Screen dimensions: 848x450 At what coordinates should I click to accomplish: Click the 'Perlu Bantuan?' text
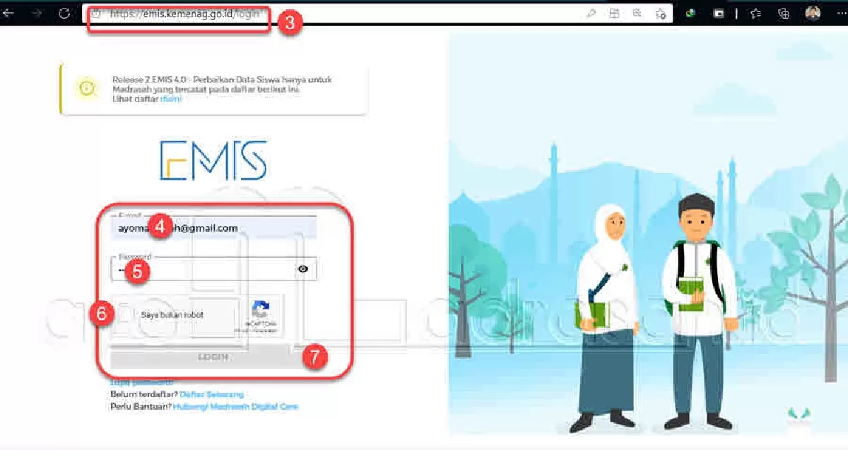141,407
